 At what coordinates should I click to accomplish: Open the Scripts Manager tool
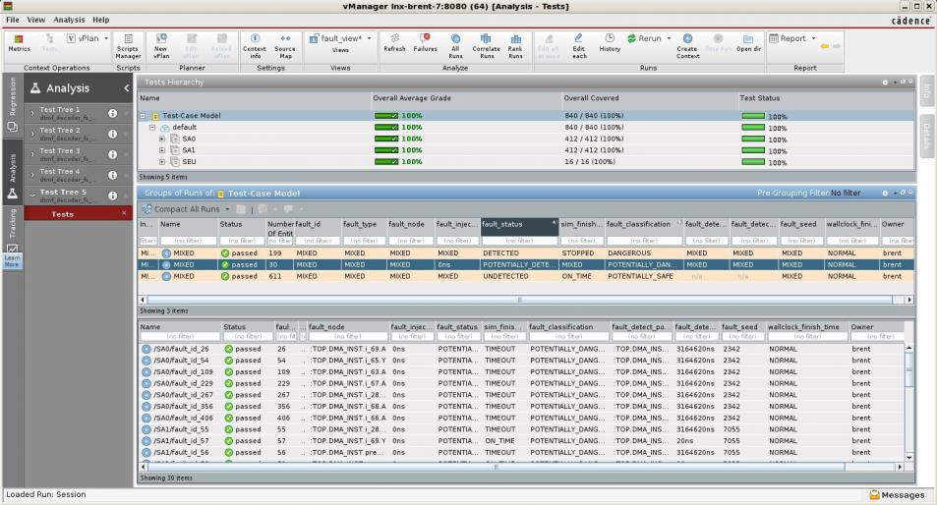[128, 46]
